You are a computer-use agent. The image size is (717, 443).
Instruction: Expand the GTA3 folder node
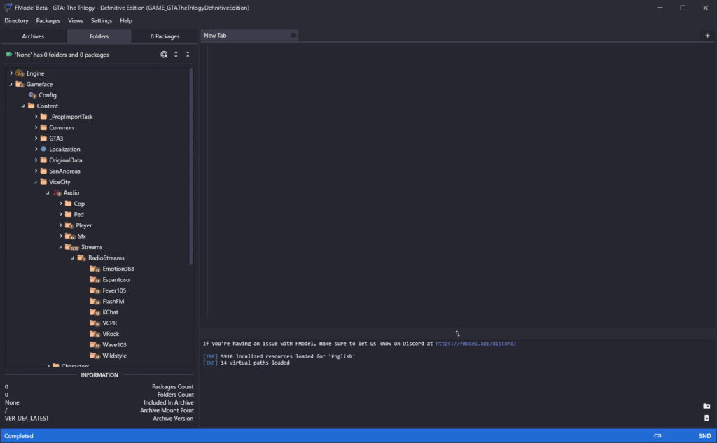pyautogui.click(x=36, y=139)
